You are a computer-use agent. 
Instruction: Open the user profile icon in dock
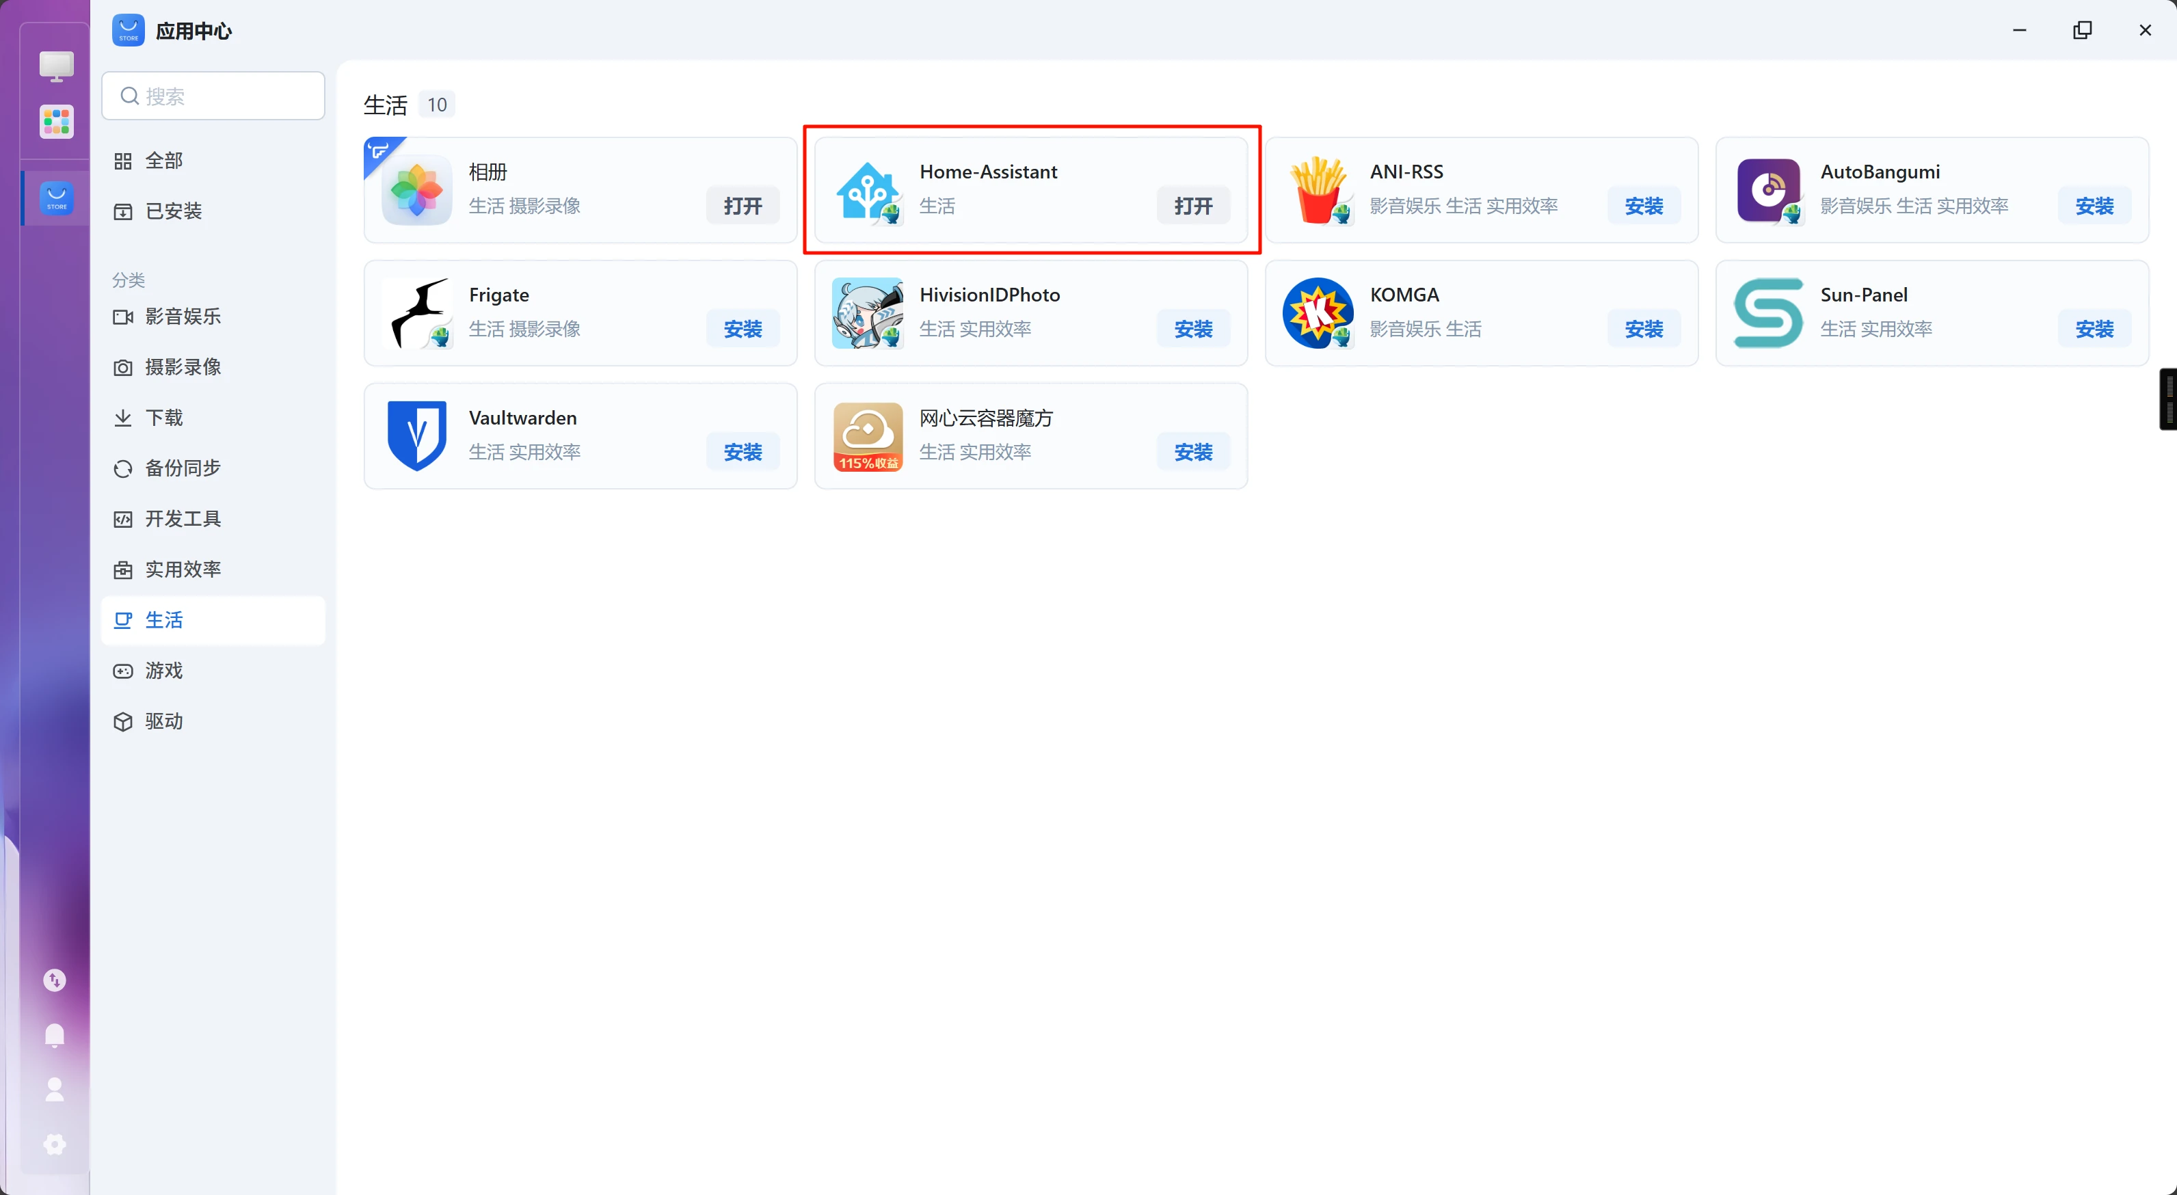(x=55, y=1089)
